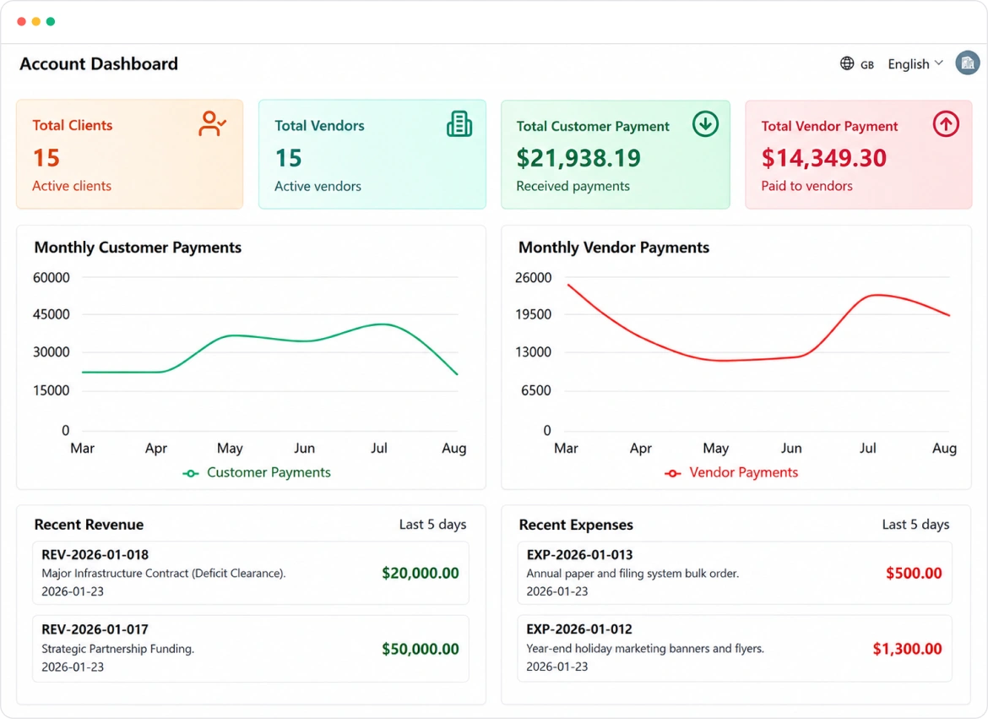Toggle the Customer Payments legend item

click(x=257, y=472)
